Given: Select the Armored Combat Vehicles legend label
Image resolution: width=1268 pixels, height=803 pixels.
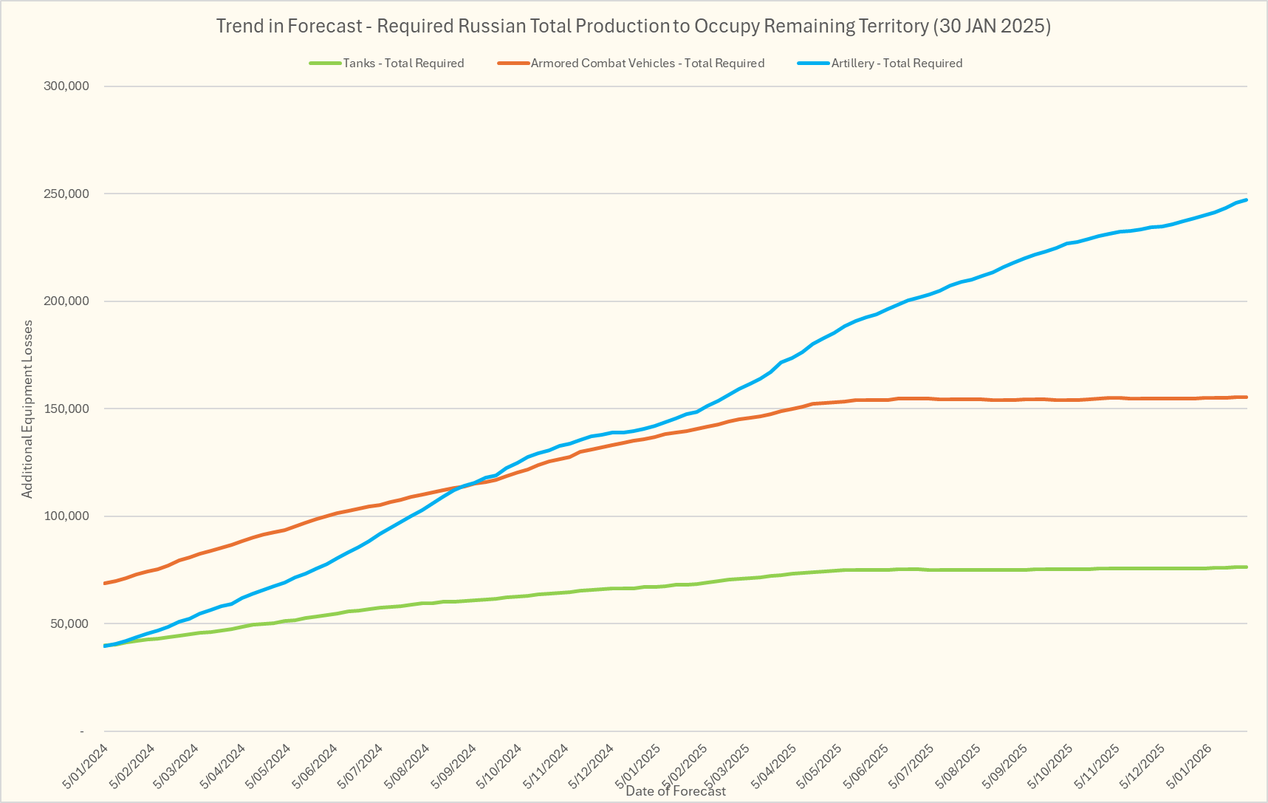Looking at the screenshot, I should click(x=647, y=64).
